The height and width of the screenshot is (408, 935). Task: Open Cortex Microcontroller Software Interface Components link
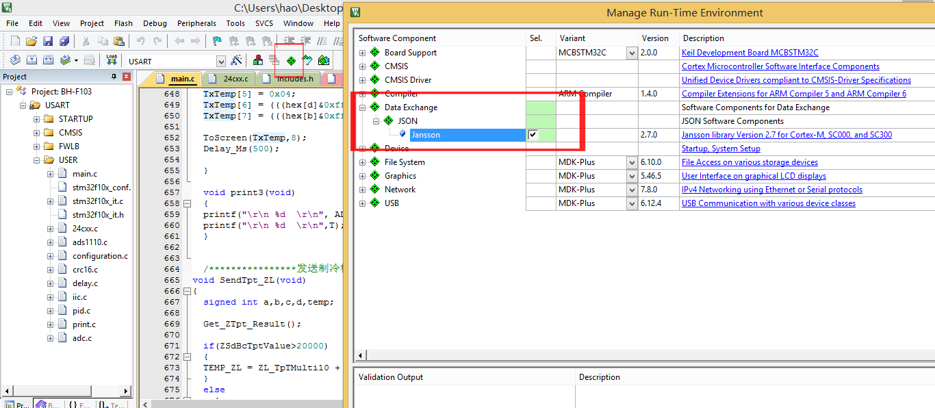point(780,66)
